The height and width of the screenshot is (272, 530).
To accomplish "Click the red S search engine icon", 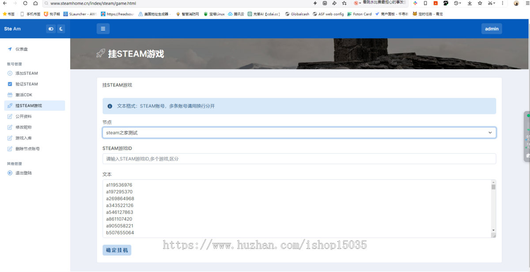I will click(356, 3).
